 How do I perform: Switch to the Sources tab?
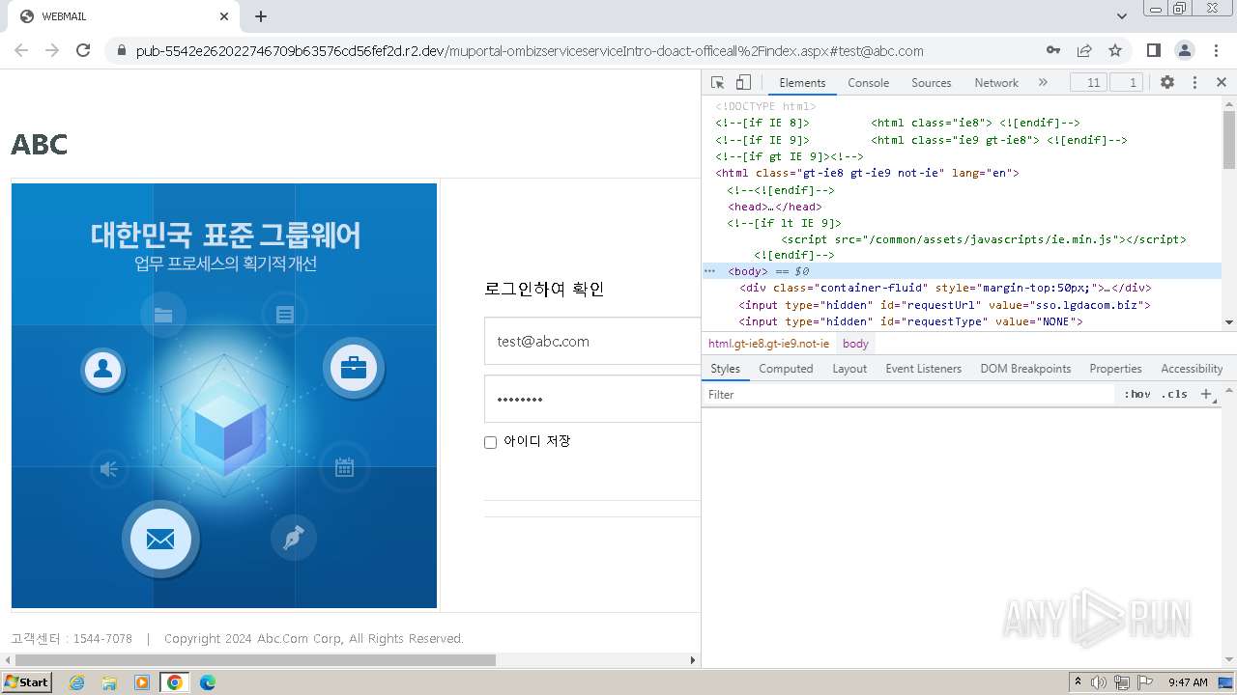point(931,83)
